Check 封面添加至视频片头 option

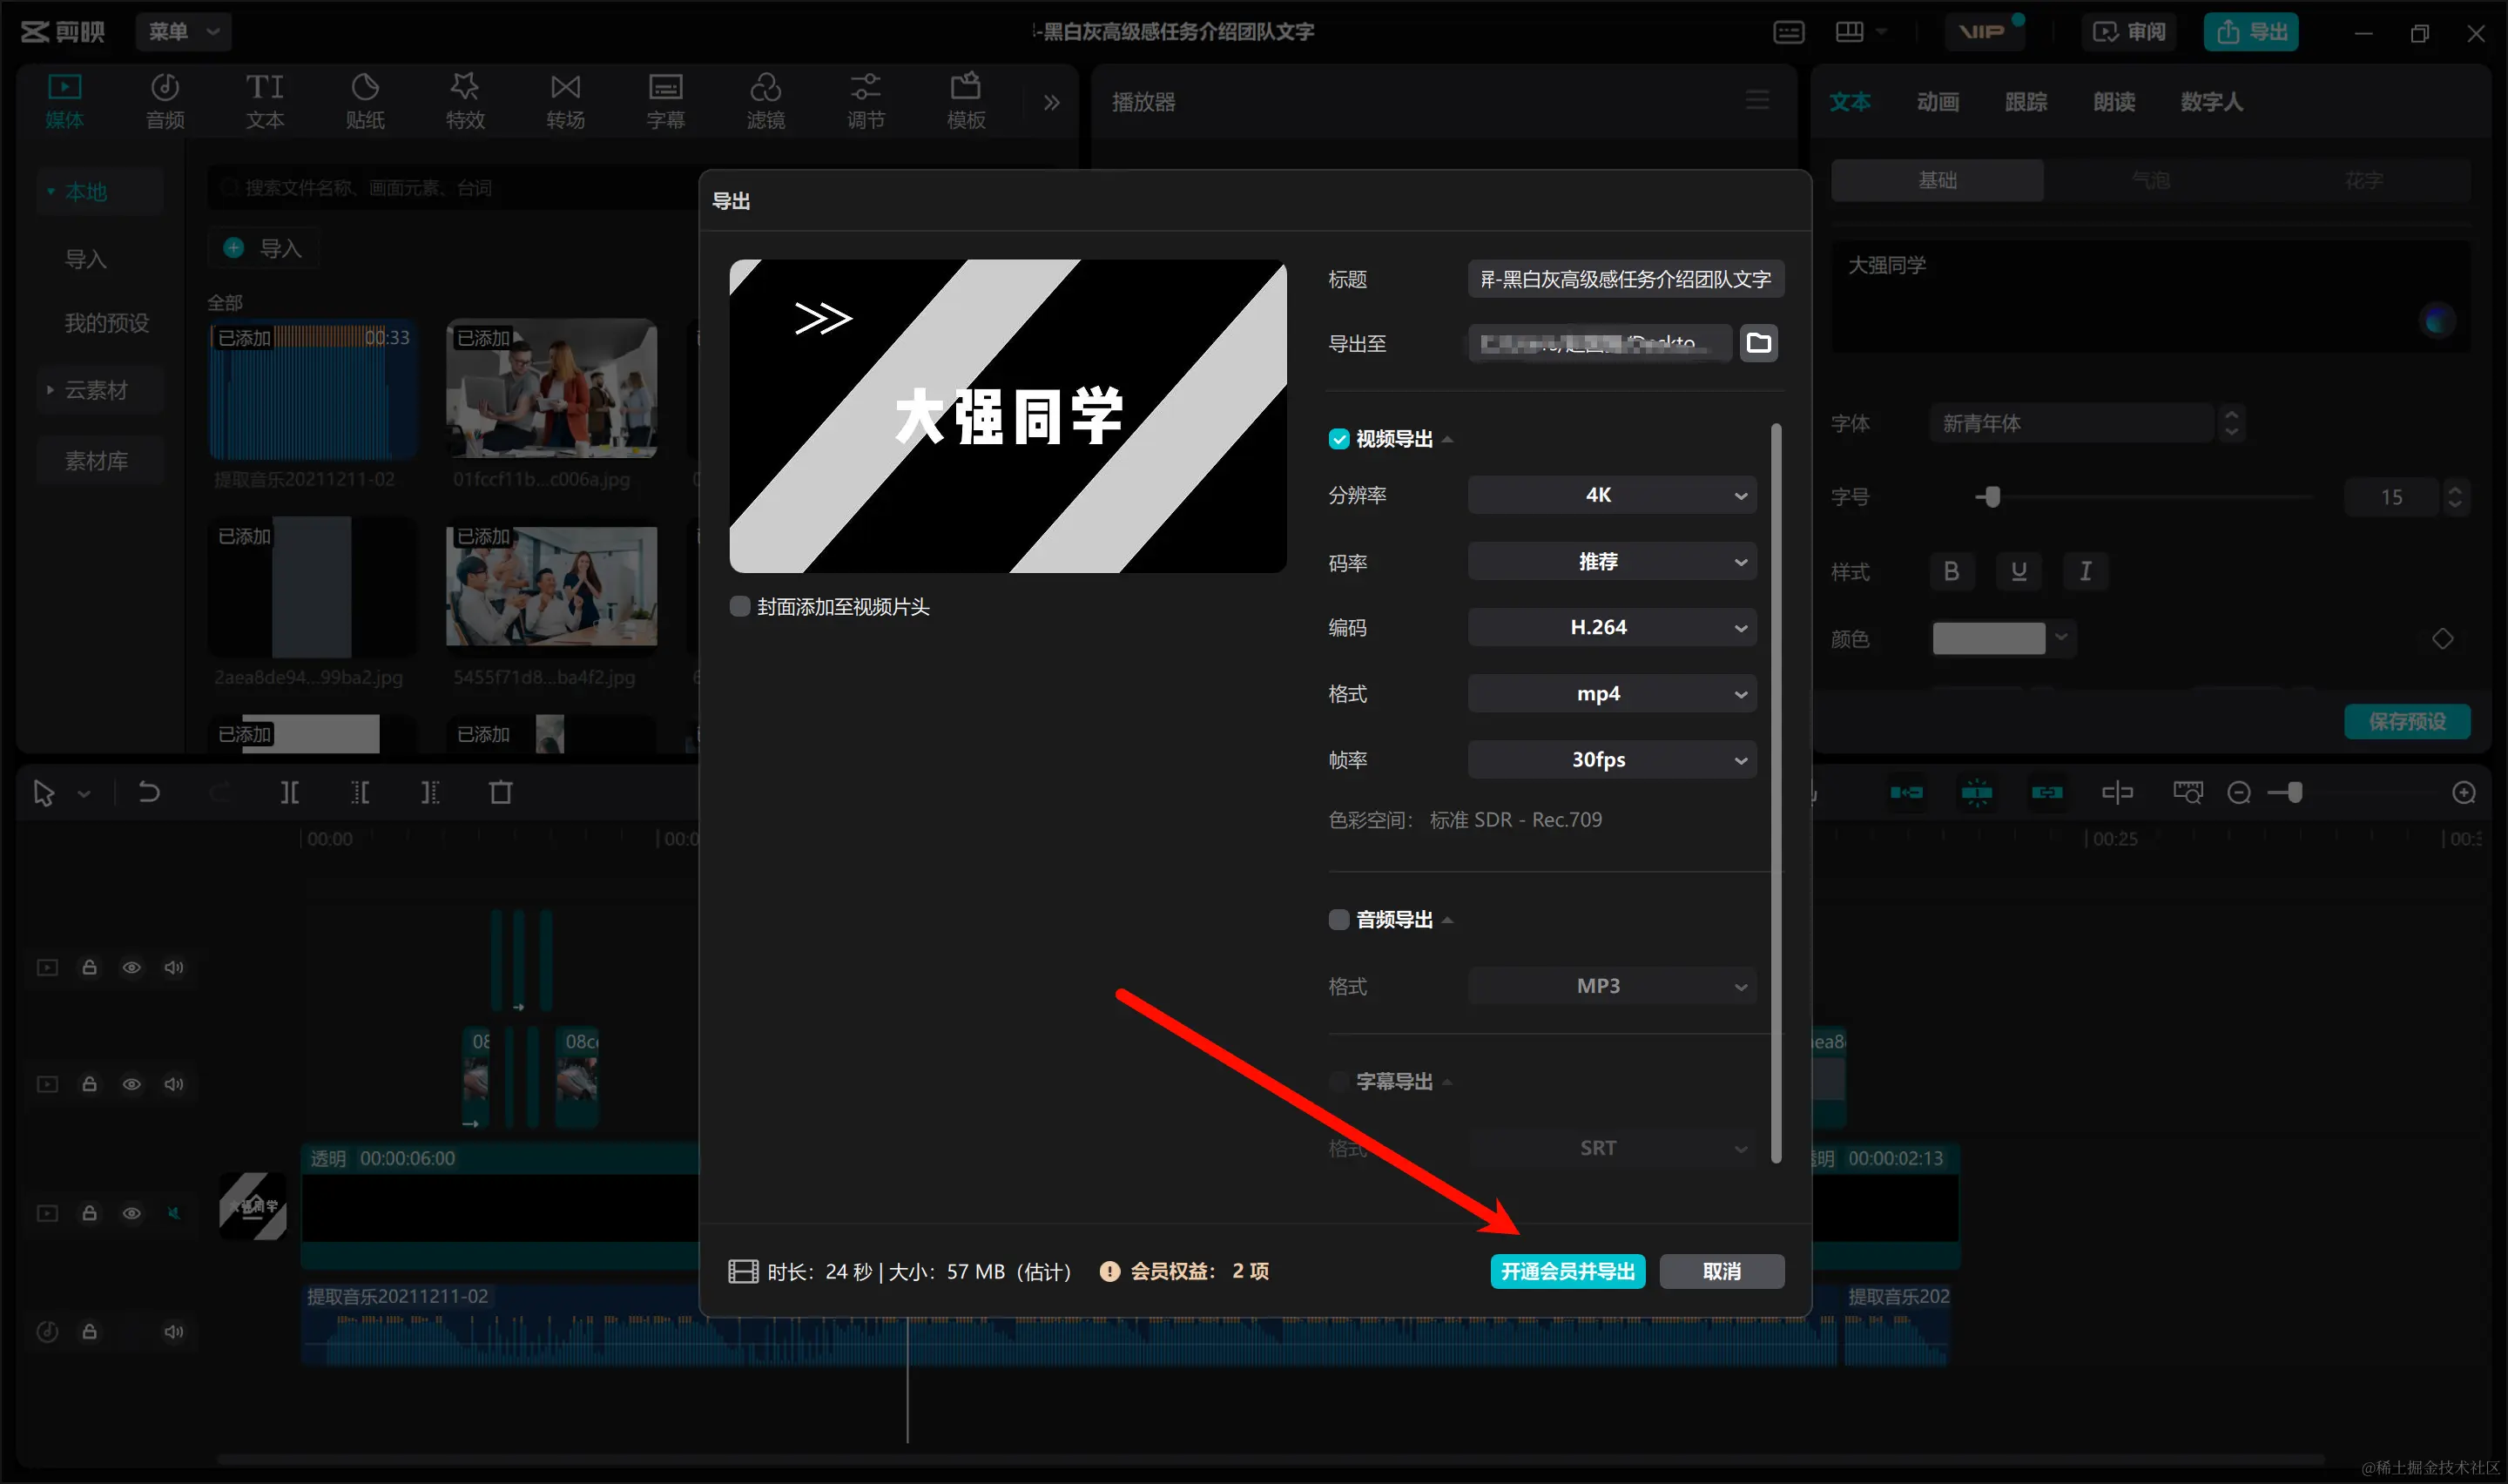[x=739, y=607]
